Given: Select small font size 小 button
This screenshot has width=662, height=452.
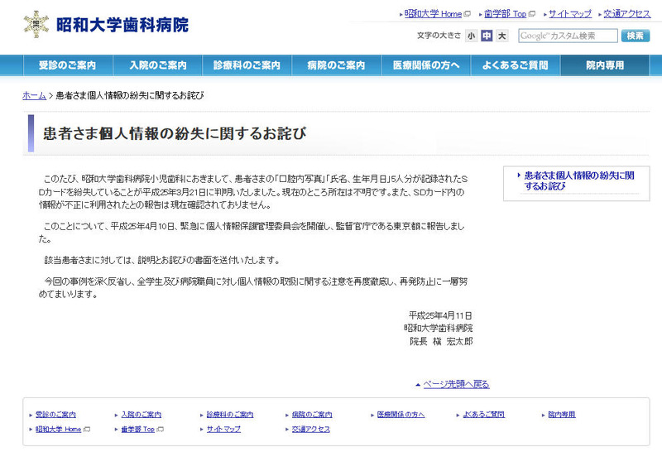Looking at the screenshot, I should [471, 36].
